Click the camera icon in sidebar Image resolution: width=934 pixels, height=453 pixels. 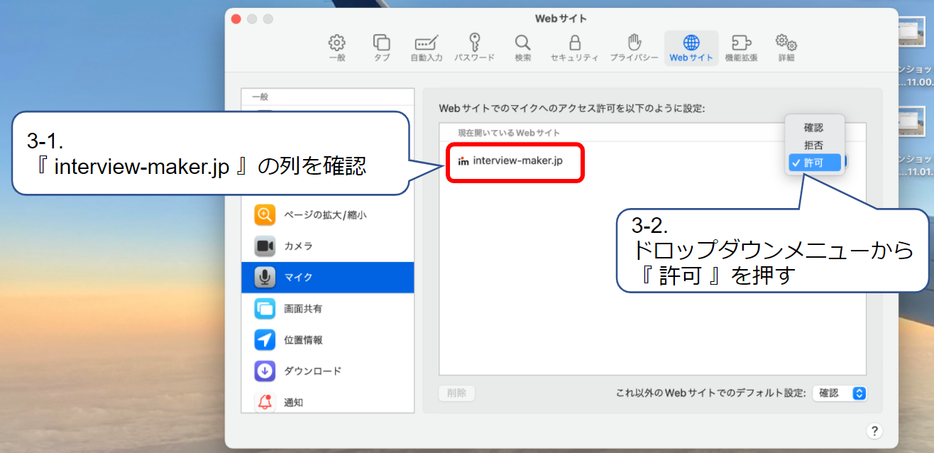point(265,246)
